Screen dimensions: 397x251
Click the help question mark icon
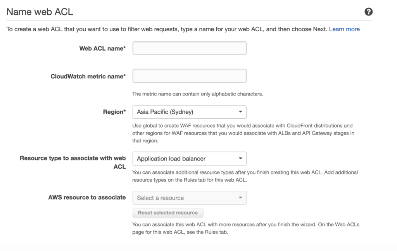[369, 12]
